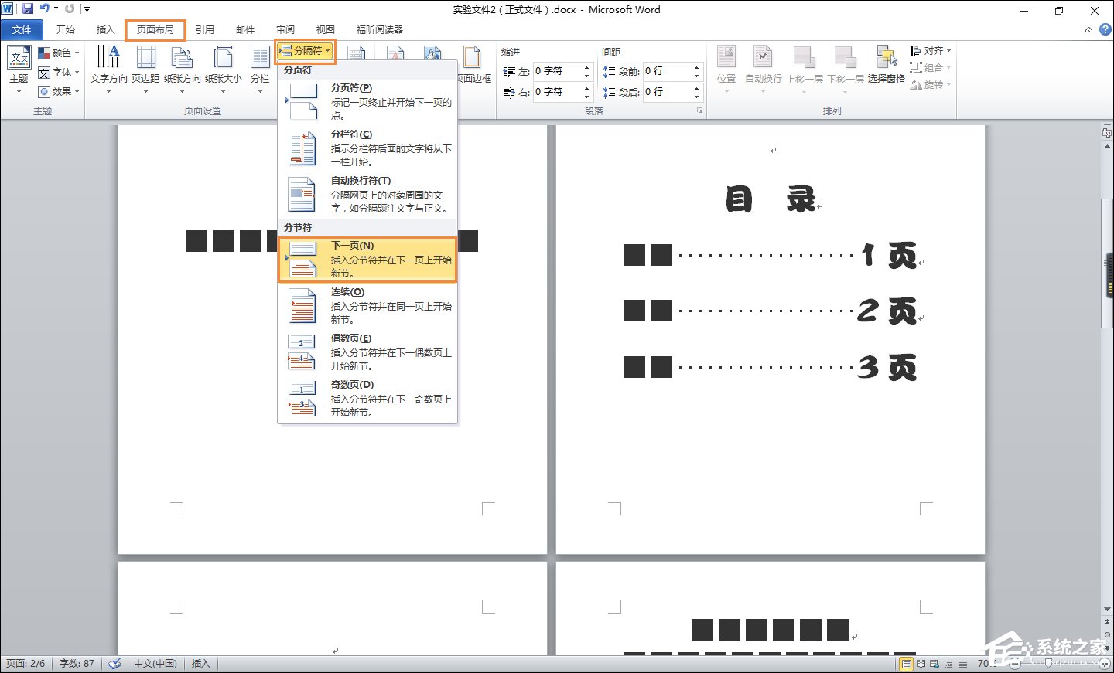Viewport: 1114px width, 673px height.
Task: Expand the 对齐 align dropdown
Action: point(931,51)
